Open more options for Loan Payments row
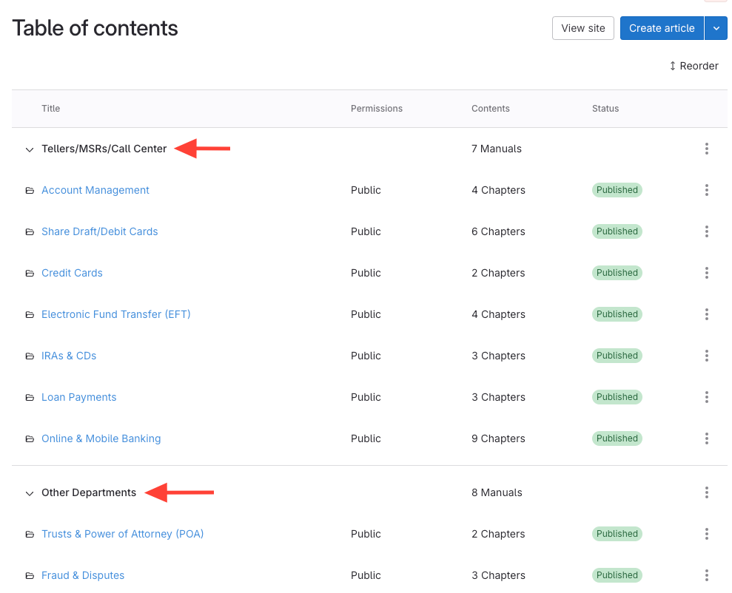The image size is (732, 593). pos(706,397)
